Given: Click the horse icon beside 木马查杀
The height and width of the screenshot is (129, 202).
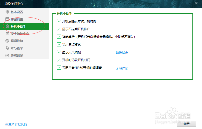Looking at the screenshot, I should coord(7,48).
